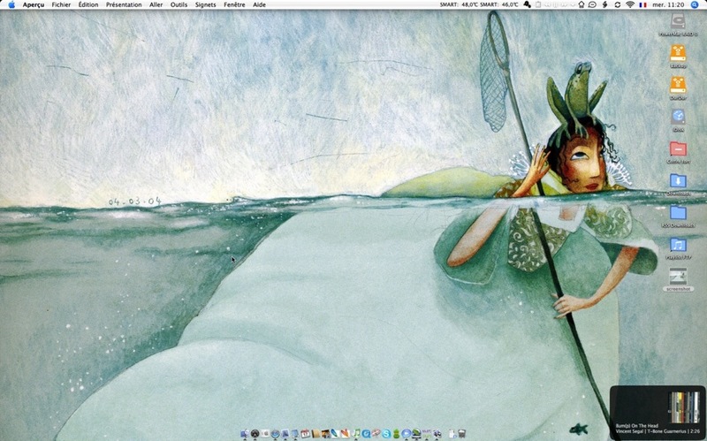The image size is (707, 441).
Task: Open the Aller menu
Action: coord(156,5)
